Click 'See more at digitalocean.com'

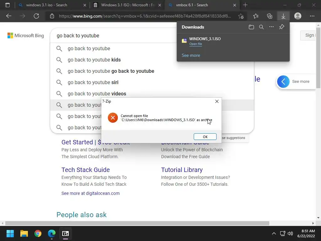point(91,193)
